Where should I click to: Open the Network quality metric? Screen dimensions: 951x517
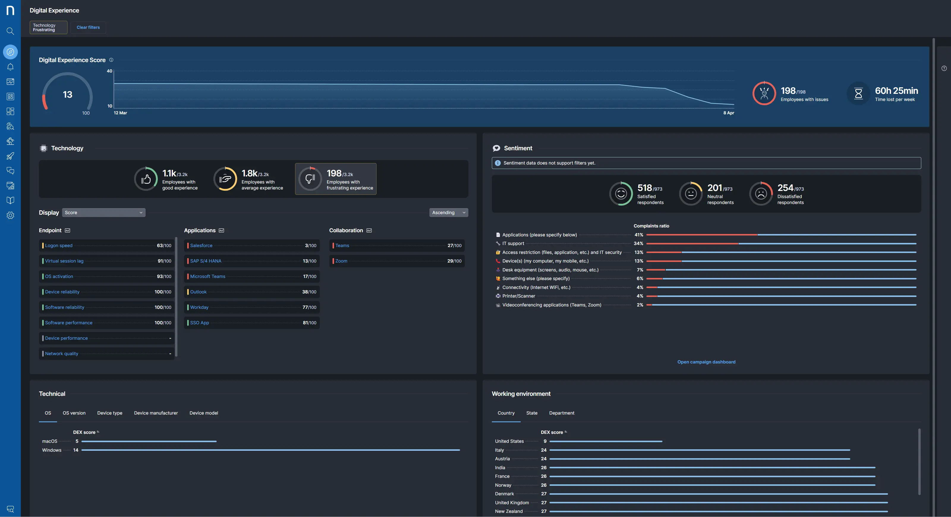(x=107, y=354)
